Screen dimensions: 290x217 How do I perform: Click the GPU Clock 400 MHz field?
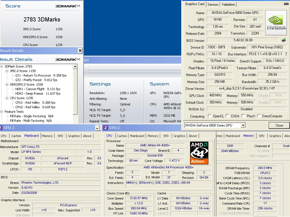215,95
